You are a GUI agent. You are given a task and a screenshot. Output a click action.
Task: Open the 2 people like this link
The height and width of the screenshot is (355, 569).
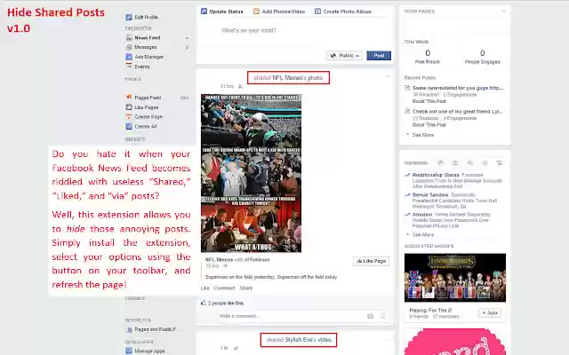coord(226,304)
